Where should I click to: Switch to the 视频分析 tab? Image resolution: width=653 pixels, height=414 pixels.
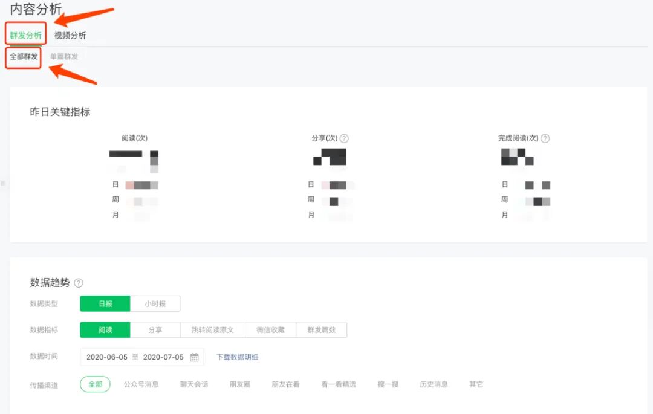pos(70,36)
